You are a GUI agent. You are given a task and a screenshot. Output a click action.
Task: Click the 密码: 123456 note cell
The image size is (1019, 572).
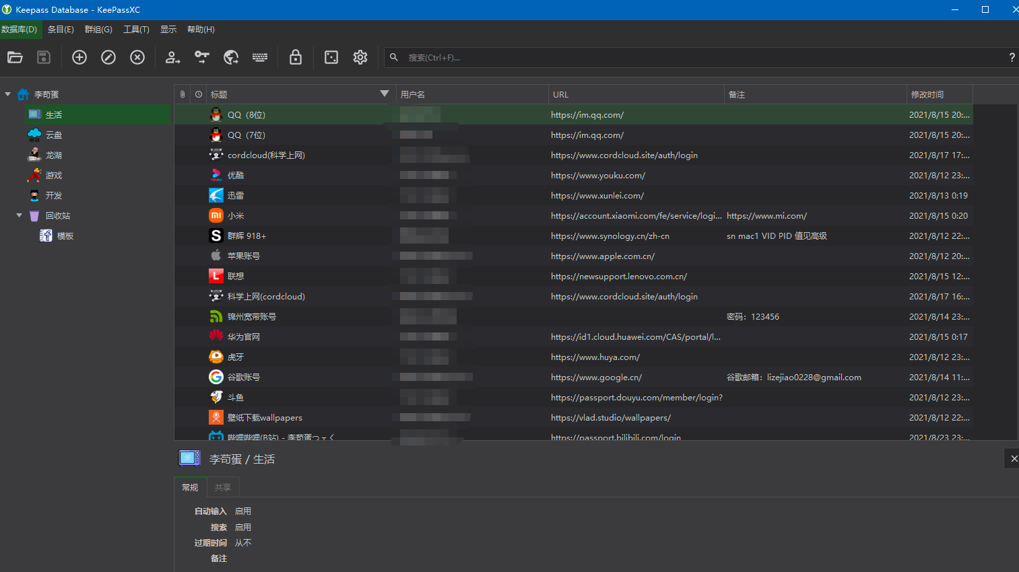pyautogui.click(x=753, y=316)
